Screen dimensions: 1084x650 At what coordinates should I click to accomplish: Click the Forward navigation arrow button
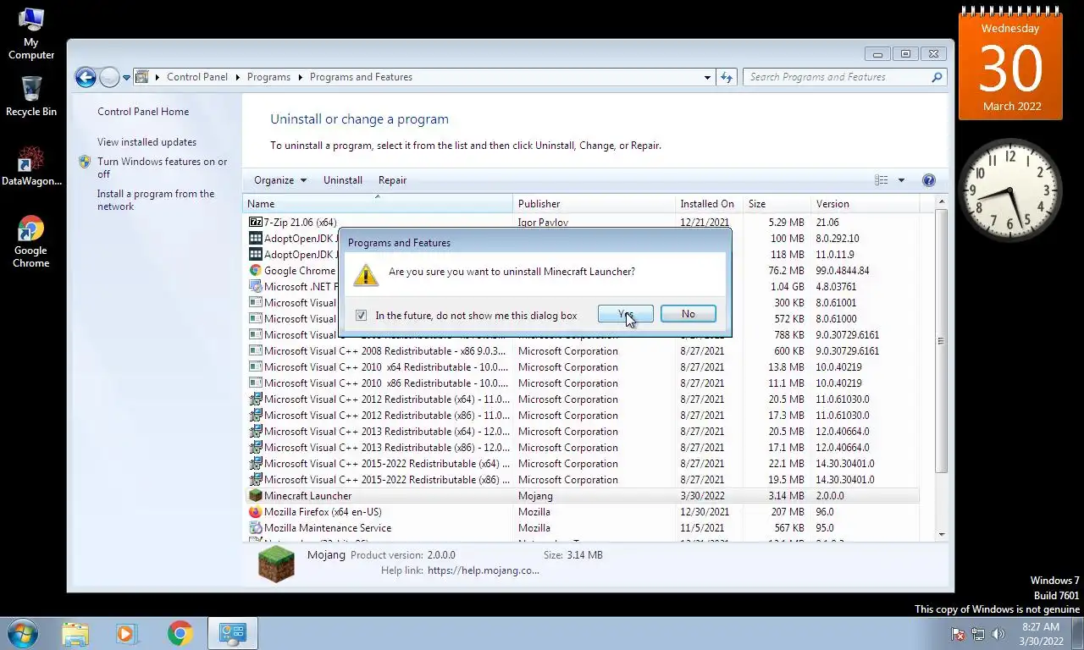(109, 77)
